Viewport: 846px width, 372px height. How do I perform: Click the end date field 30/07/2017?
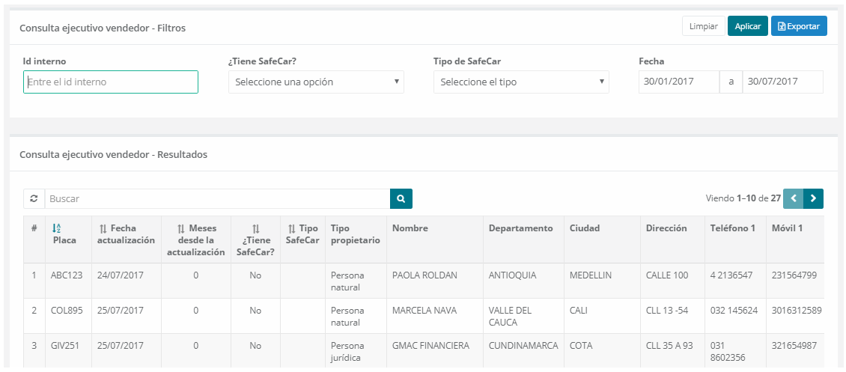click(782, 82)
